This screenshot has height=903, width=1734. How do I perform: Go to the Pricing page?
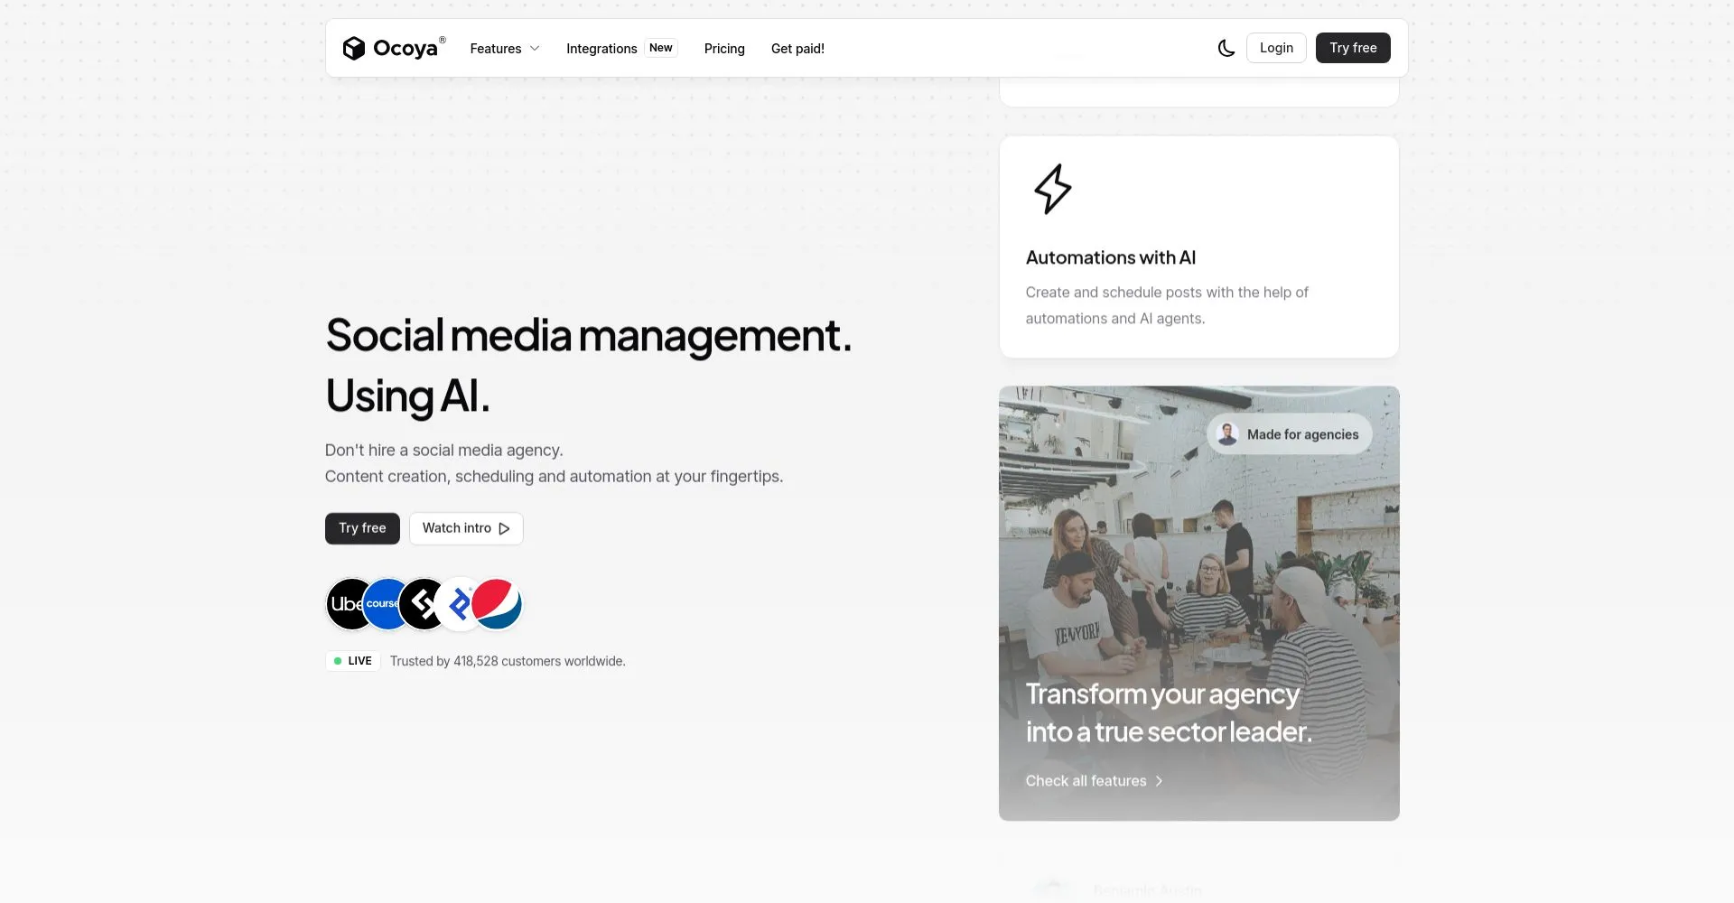pos(724,49)
